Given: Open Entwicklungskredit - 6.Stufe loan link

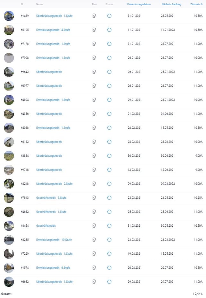Looking at the screenshot, I should pos(53,268).
